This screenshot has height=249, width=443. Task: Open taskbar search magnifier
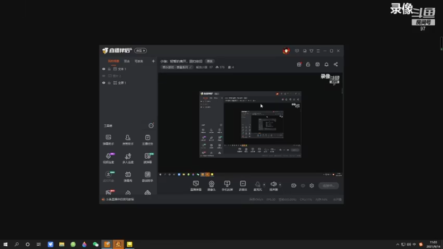point(17,245)
